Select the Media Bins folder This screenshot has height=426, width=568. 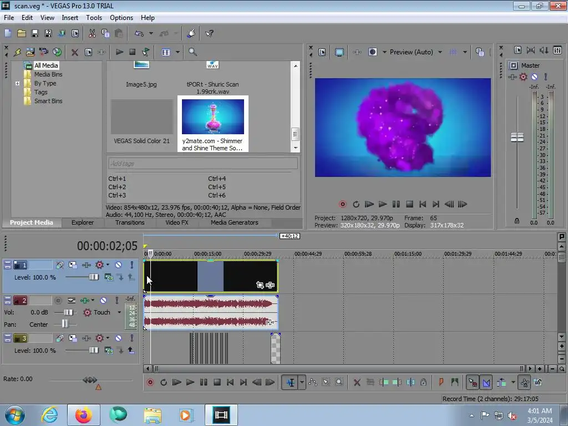[x=48, y=74]
